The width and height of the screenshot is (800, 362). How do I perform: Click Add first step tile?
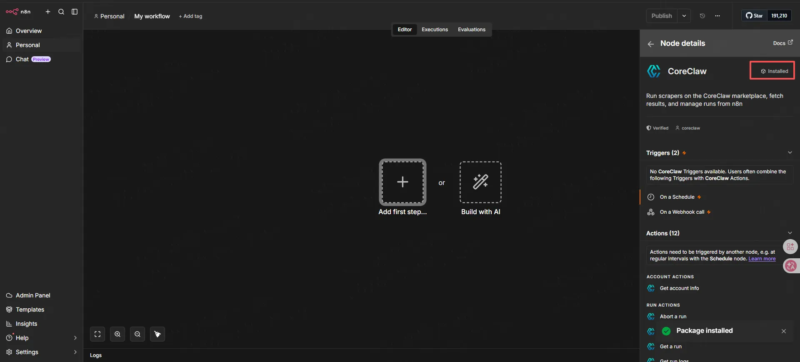[x=402, y=182]
